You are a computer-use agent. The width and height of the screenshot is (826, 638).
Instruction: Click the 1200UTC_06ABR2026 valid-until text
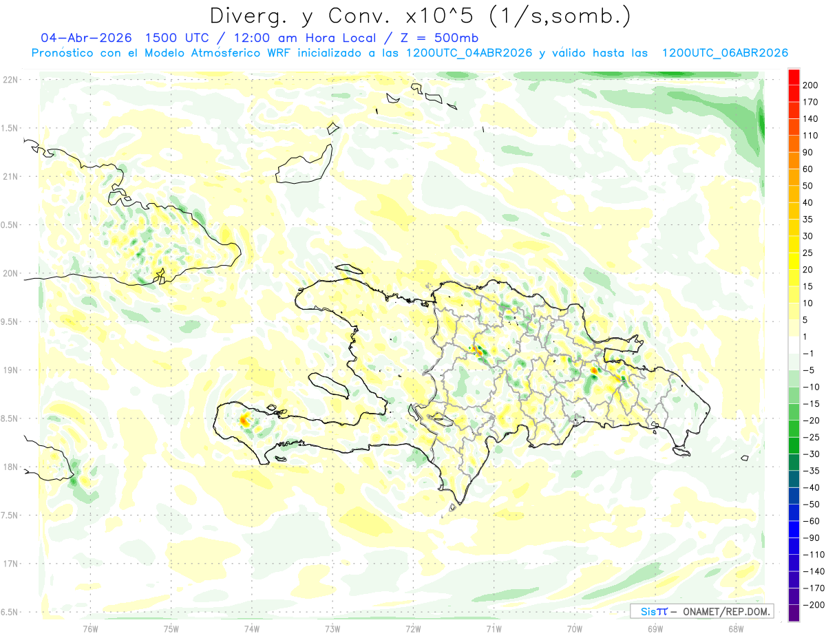pyautogui.click(x=725, y=53)
